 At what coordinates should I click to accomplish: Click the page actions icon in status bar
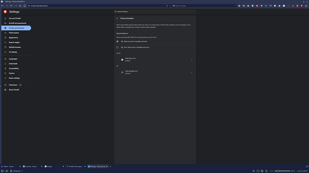[x=266, y=171]
